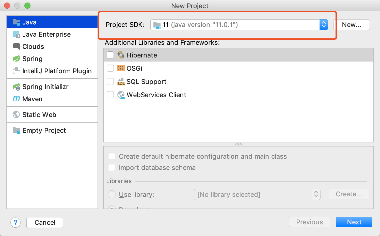The image size is (380, 236).
Task: Click the IntelliJ Platform Plugin icon
Action: click(16, 71)
